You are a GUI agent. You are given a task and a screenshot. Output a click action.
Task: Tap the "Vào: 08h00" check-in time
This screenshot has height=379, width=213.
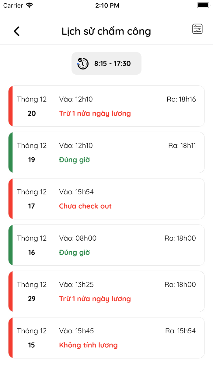(x=78, y=238)
